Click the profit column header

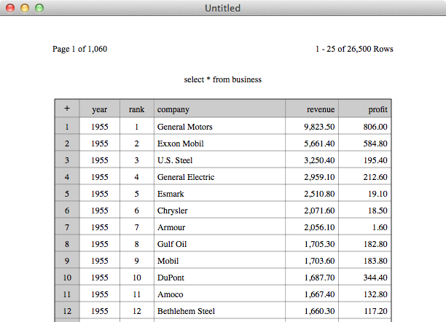365,109
